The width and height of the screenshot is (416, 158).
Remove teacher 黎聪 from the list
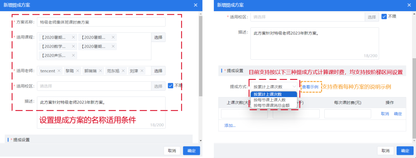tap(78, 71)
